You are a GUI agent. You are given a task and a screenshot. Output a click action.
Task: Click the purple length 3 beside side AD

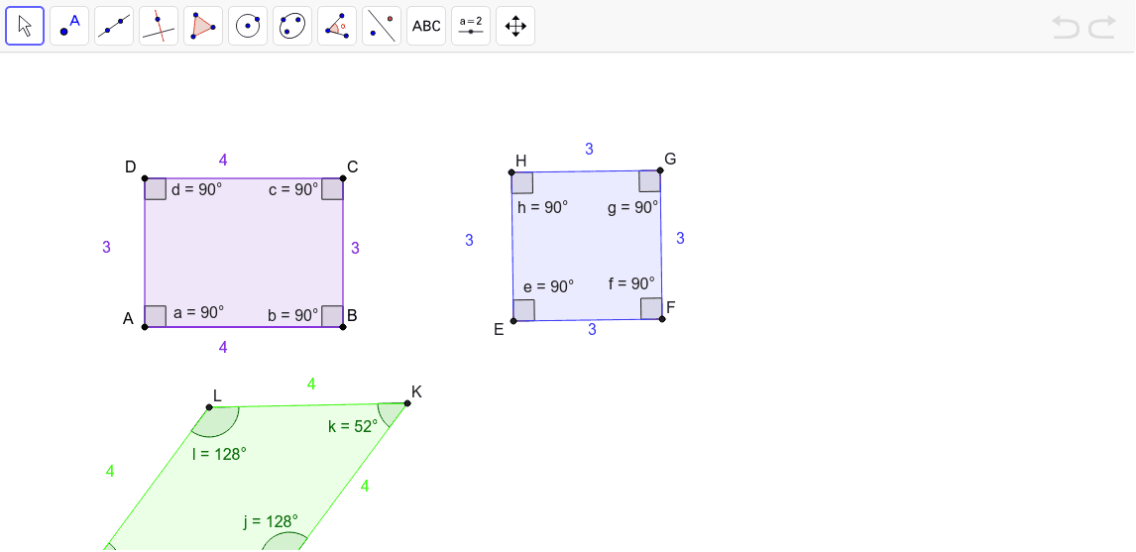106,247
